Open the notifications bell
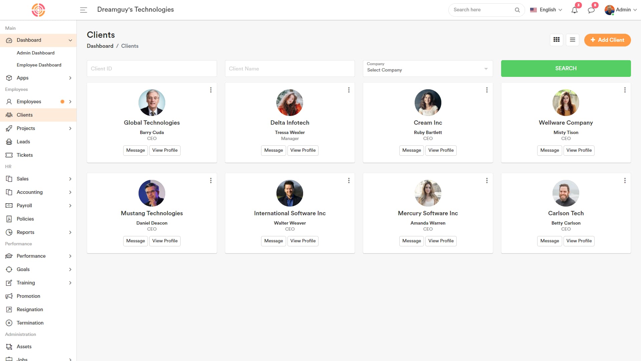Screen dimensions: 641x361 575,10
